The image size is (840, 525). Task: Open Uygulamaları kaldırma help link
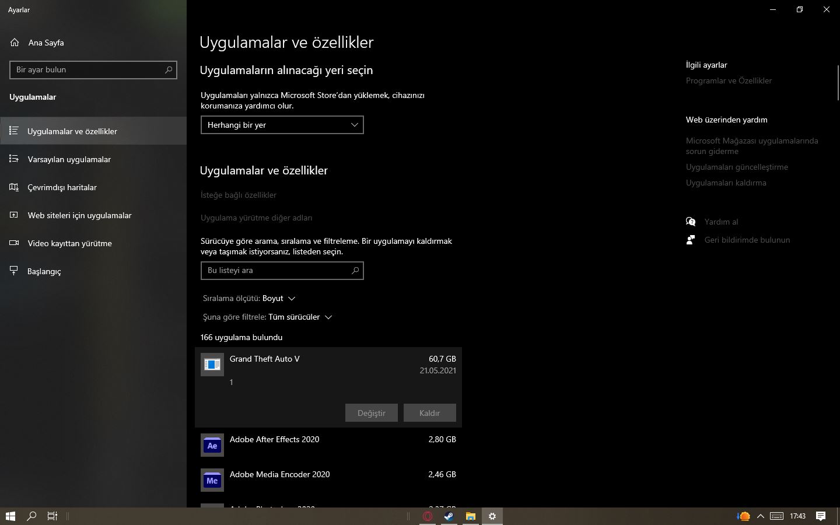[726, 183]
